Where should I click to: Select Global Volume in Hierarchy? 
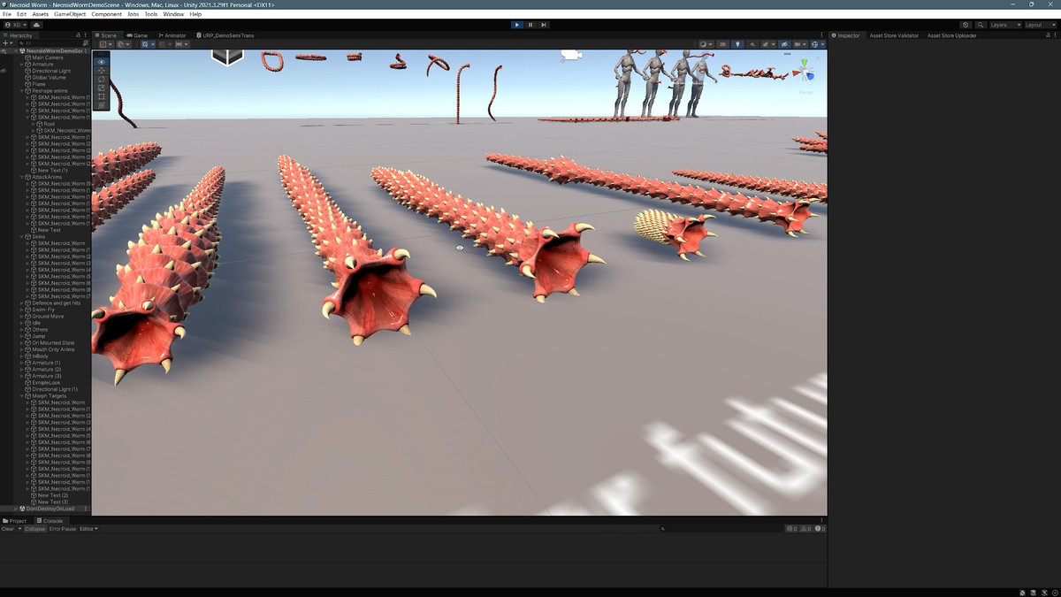click(x=49, y=78)
